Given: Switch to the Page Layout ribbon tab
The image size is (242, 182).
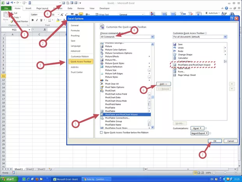Looking at the screenshot, I should [42, 8].
